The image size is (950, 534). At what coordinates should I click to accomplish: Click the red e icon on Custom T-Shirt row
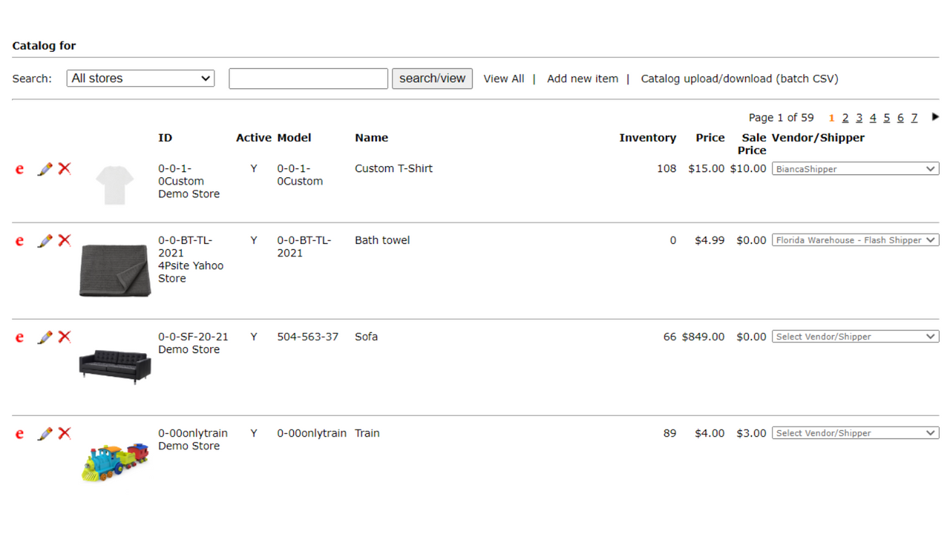pyautogui.click(x=19, y=168)
